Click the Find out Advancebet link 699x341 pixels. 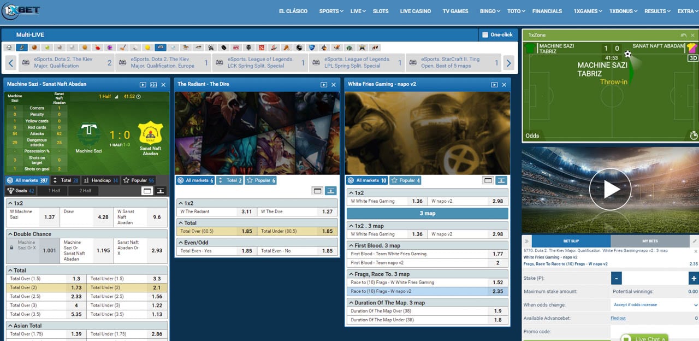click(618, 318)
